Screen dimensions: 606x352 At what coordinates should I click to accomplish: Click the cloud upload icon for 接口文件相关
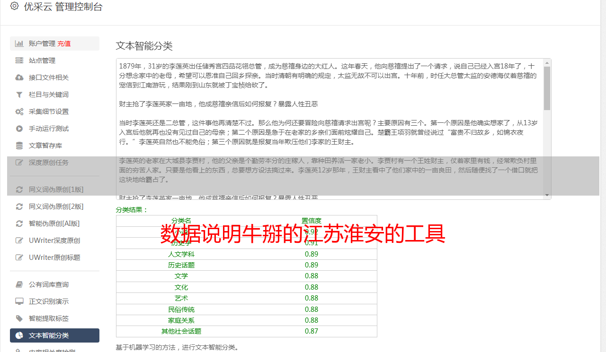coord(19,77)
